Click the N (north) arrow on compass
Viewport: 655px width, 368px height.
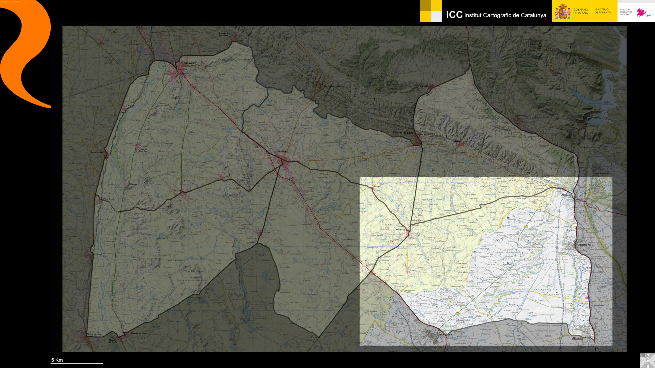648,355
